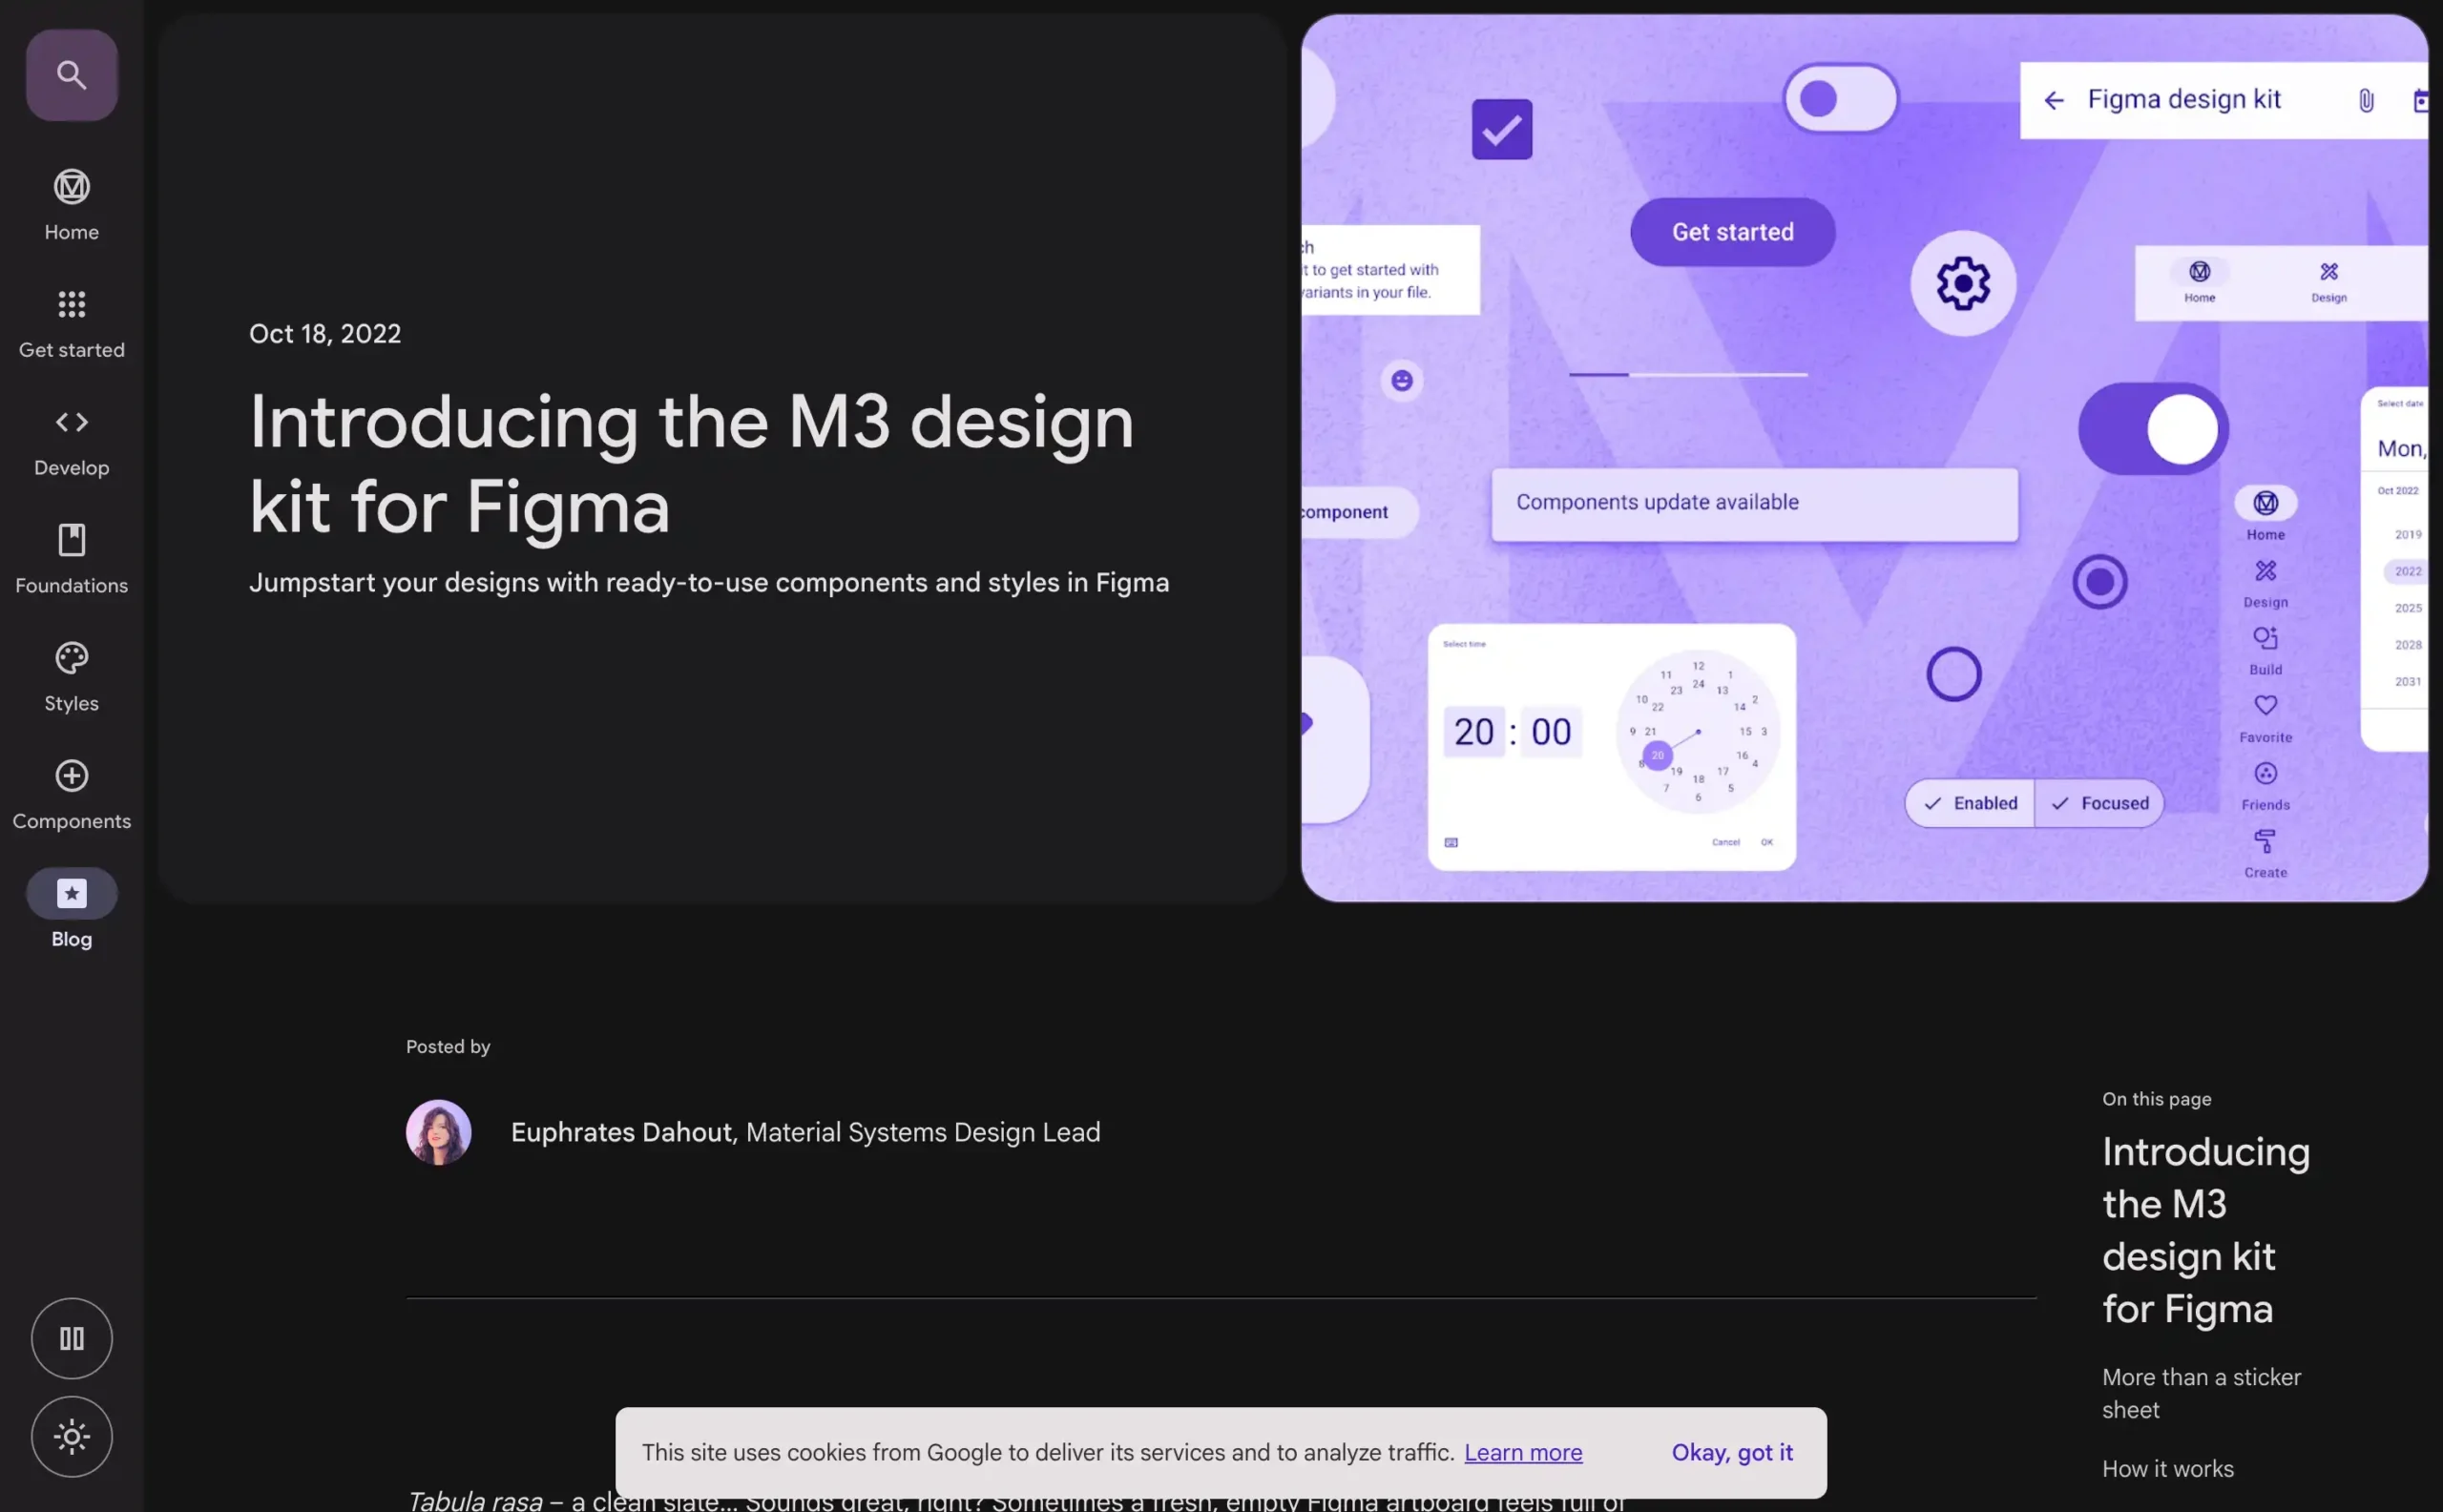Click the back arrow beside Figma design kit

[2053, 100]
